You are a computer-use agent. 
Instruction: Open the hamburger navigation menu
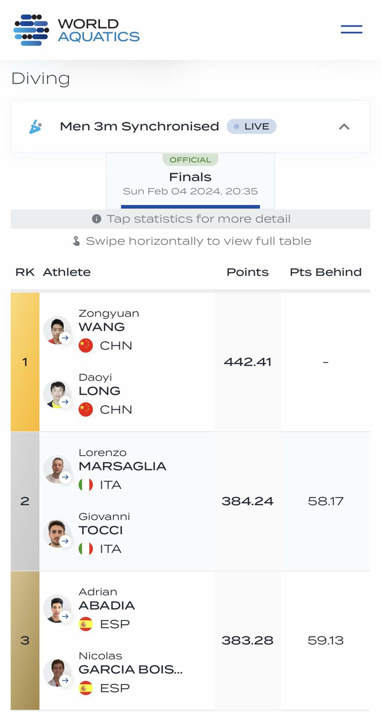tap(351, 29)
